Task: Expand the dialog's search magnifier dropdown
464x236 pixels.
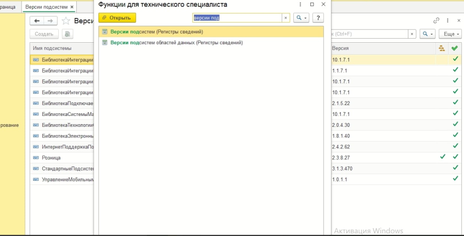Action: (x=301, y=18)
